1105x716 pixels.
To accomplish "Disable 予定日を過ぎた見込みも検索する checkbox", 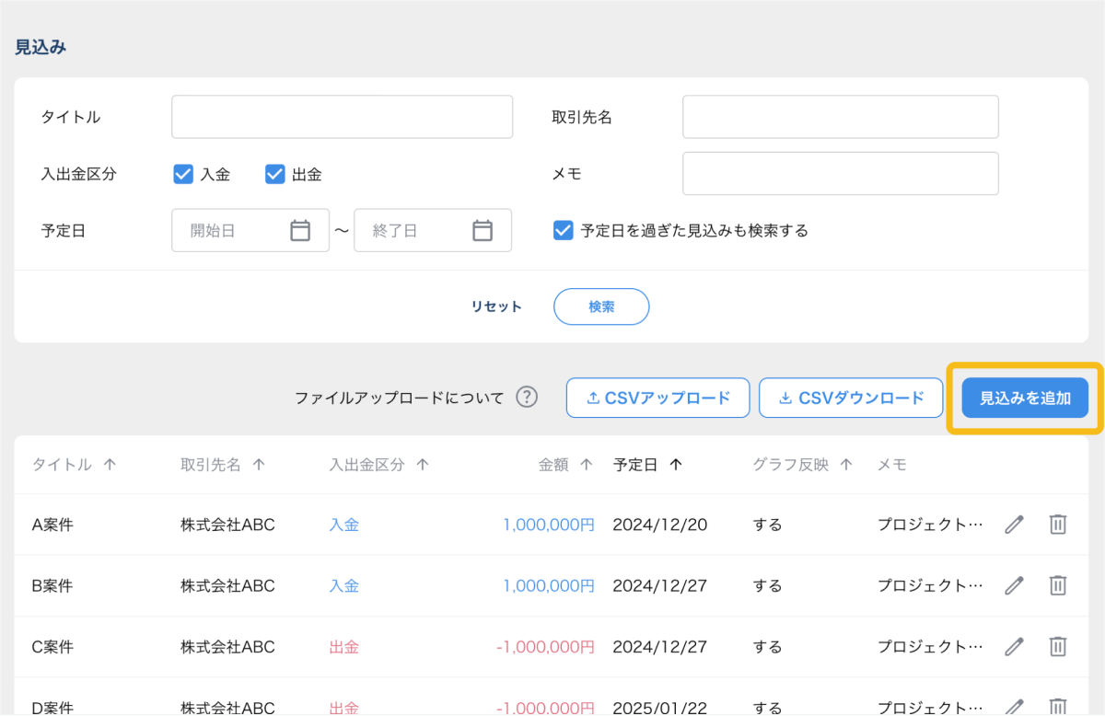I will point(564,230).
